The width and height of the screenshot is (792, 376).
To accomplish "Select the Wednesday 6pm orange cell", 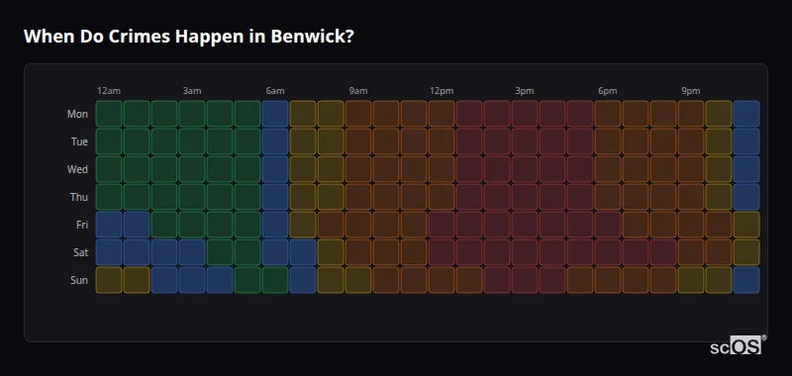I will pyautogui.click(x=608, y=169).
